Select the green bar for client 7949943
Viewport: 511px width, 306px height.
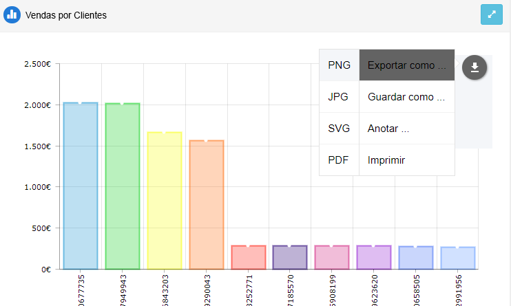123,186
